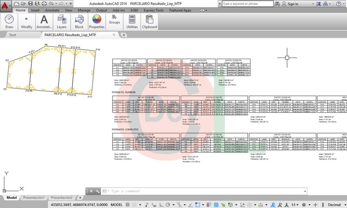Open the Presentación1 layout tab
347x208 pixels.
(x=34, y=198)
